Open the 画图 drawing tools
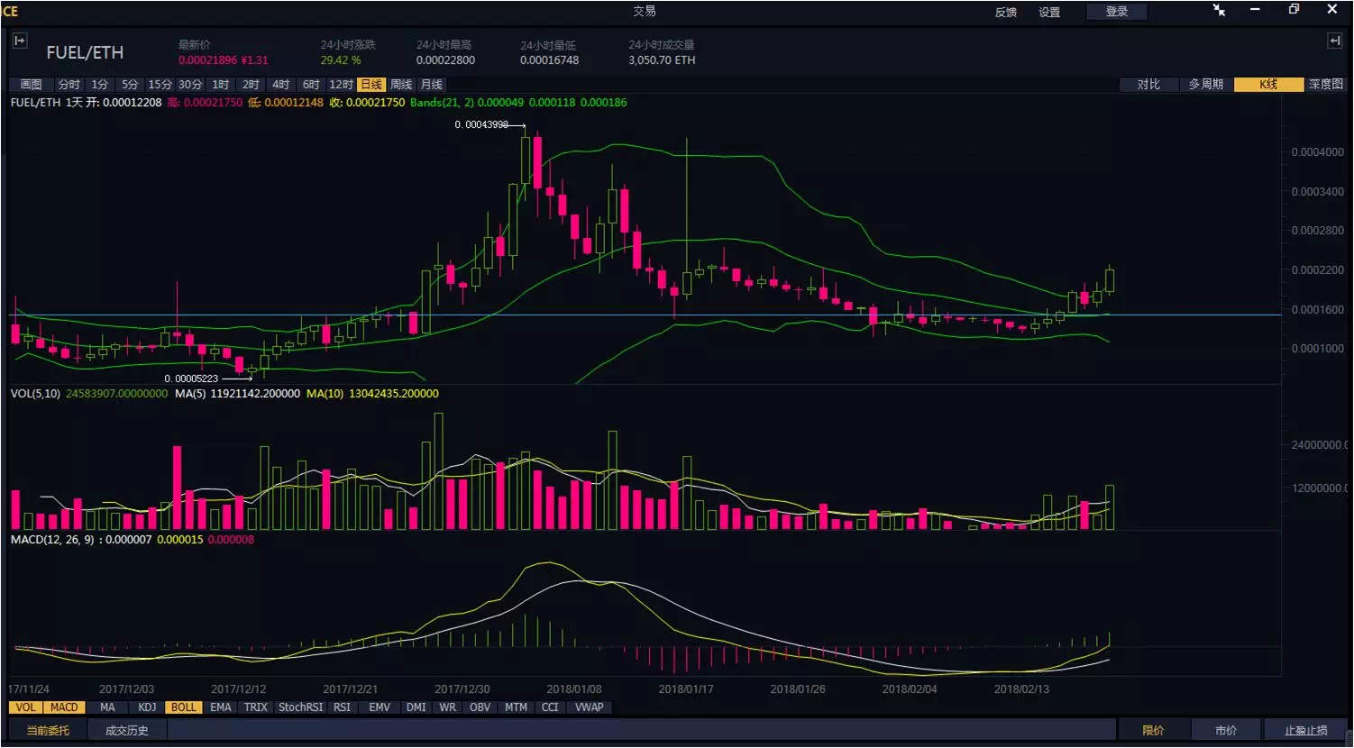This screenshot has width=1354, height=748. tap(31, 85)
